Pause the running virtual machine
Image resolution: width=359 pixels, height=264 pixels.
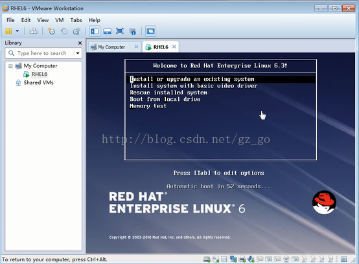8,31
